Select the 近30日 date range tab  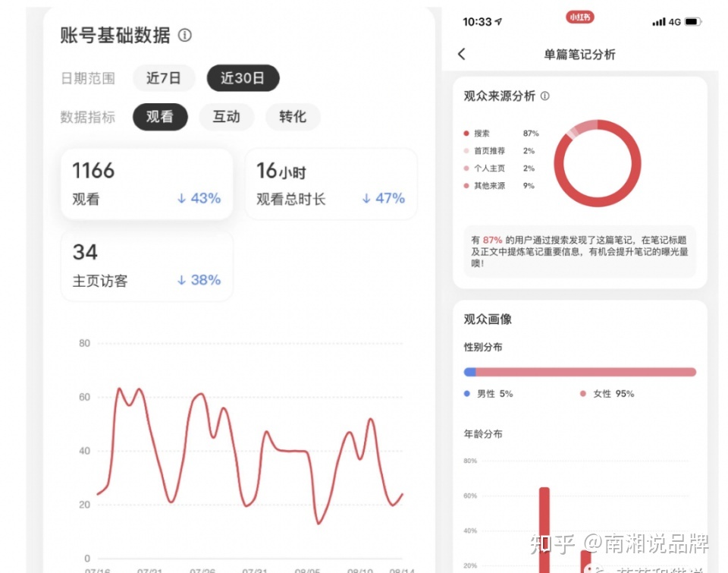pyautogui.click(x=243, y=77)
